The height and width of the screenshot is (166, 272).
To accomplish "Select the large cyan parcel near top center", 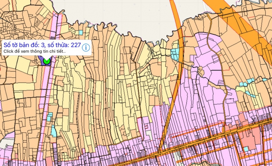I will coord(175,54).
